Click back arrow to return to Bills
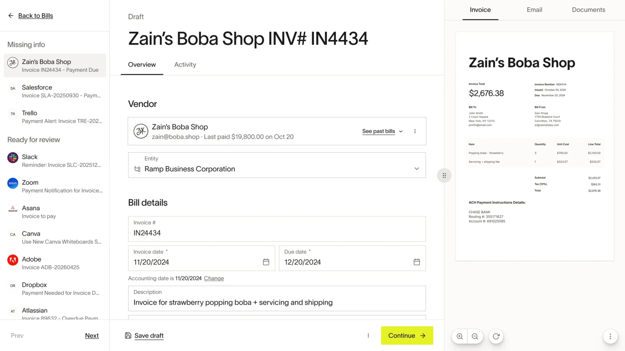The width and height of the screenshot is (625, 351). click(11, 15)
